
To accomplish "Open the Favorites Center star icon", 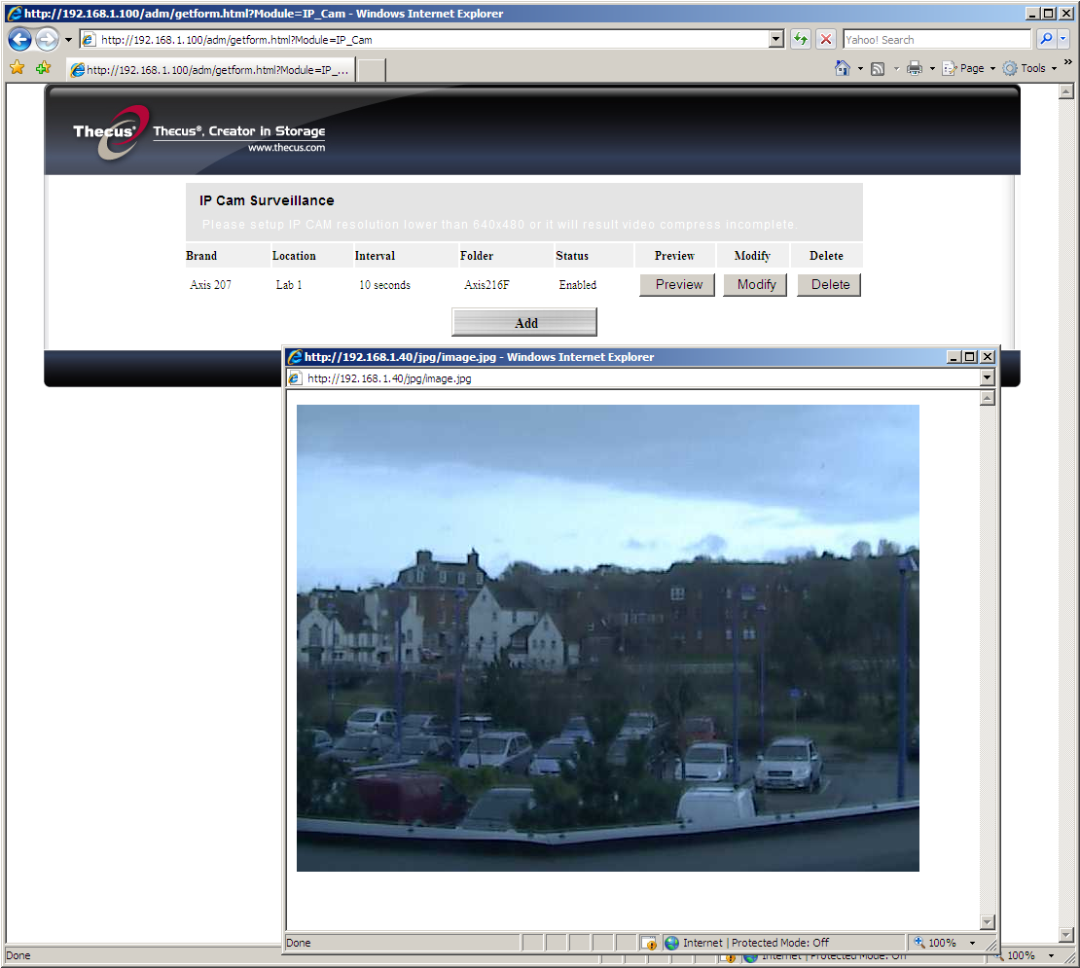I will tap(18, 67).
